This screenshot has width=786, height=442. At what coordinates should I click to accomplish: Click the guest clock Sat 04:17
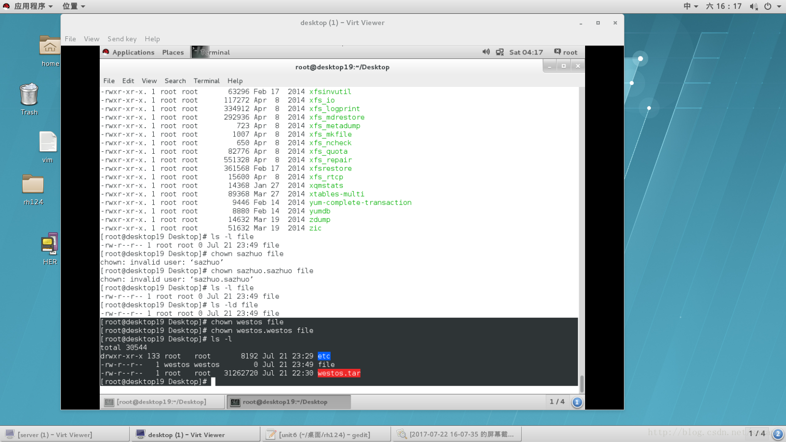tap(526, 52)
